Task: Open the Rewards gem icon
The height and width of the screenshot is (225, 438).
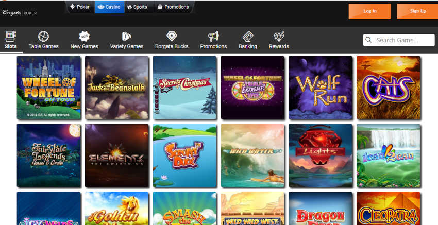Action: pos(279,37)
